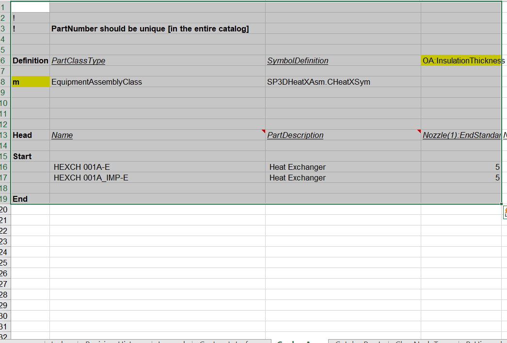Image resolution: width=507 pixels, height=343 pixels.
Task: Select row 15 via its row header
Action: point(4,156)
